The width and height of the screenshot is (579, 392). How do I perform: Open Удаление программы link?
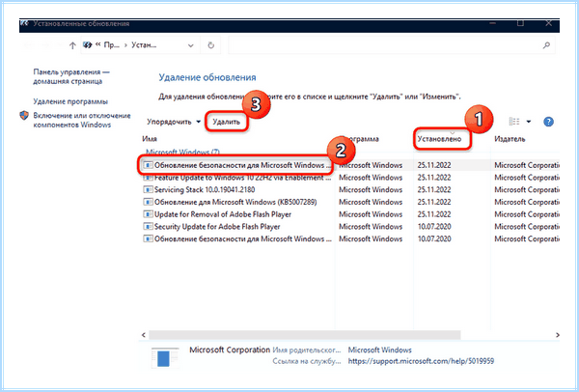pos(70,101)
